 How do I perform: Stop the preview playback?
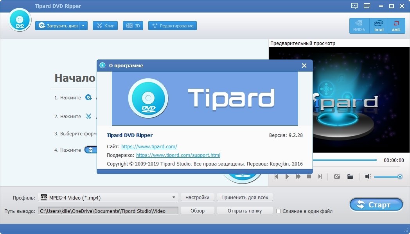(309, 176)
